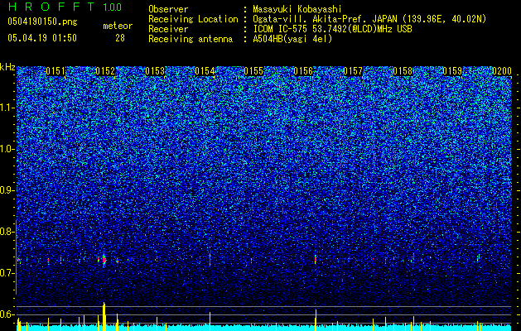Click the 1.1 kHz axis label
This screenshot has width=521, height=331.
[7, 108]
